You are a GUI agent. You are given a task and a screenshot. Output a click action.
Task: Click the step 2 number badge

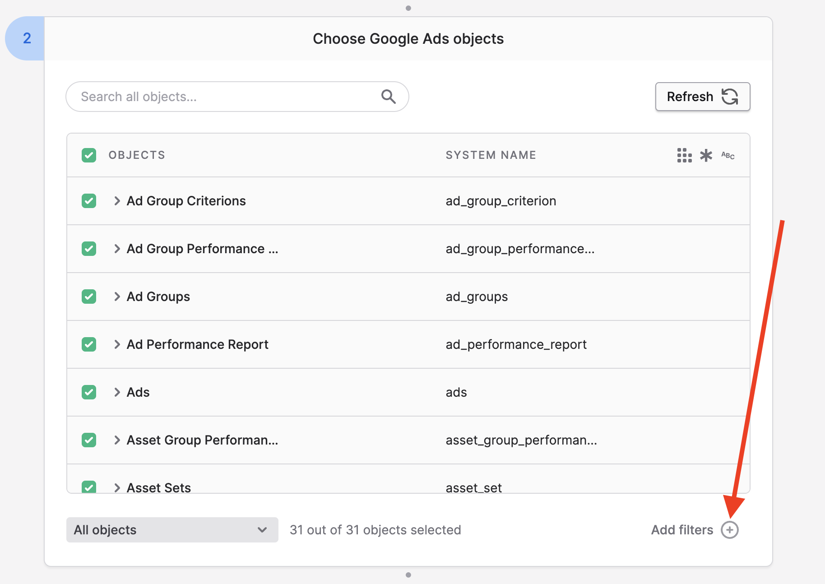(27, 38)
